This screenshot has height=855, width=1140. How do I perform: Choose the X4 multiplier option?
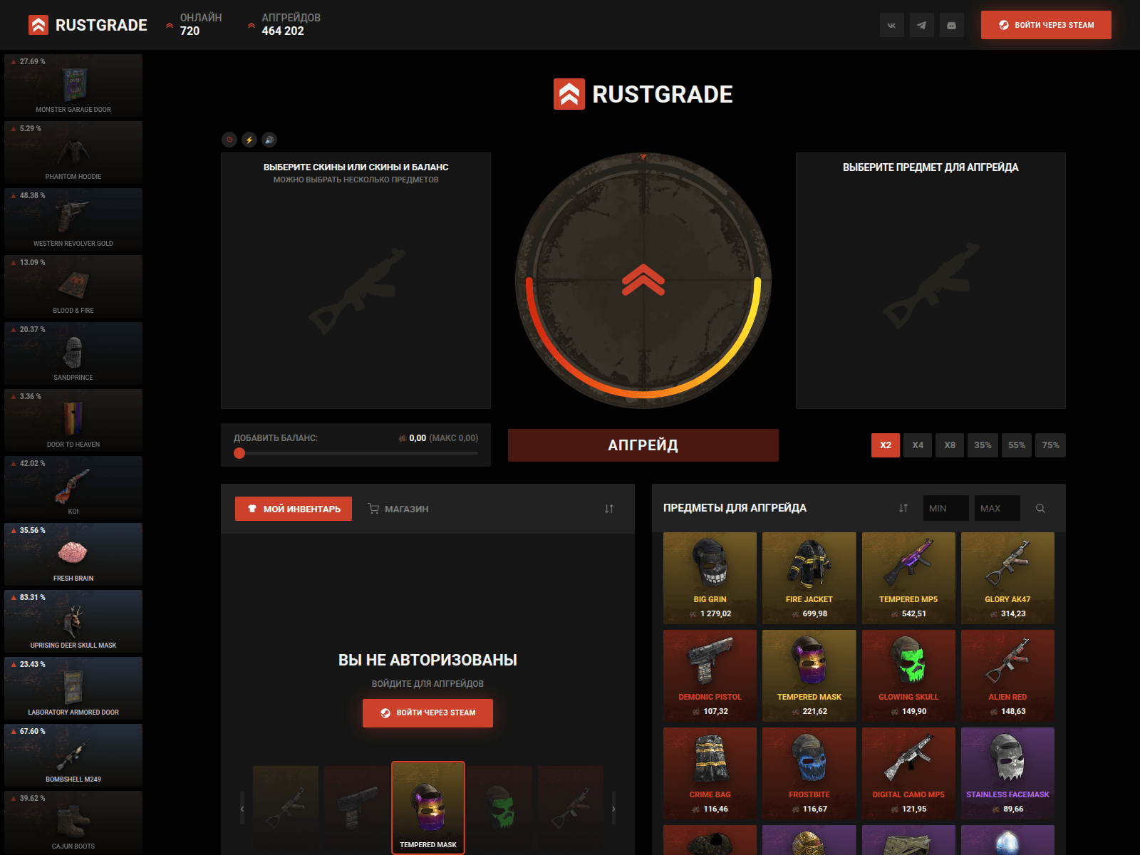click(918, 445)
